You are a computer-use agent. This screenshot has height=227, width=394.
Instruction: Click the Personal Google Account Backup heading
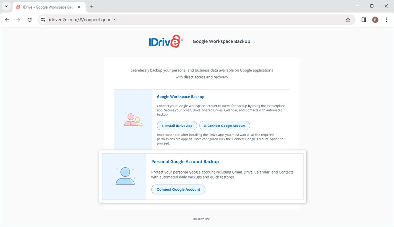[x=185, y=162]
